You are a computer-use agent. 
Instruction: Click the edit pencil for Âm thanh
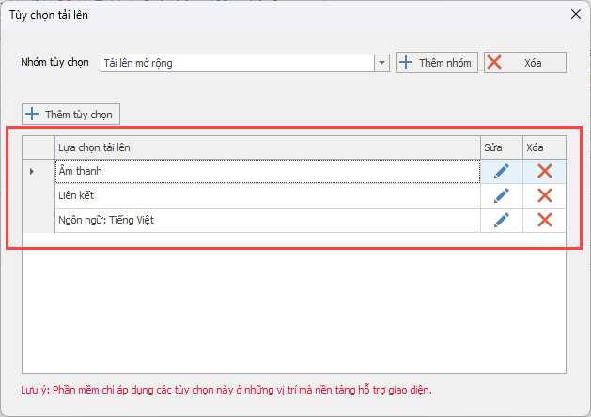pos(502,171)
